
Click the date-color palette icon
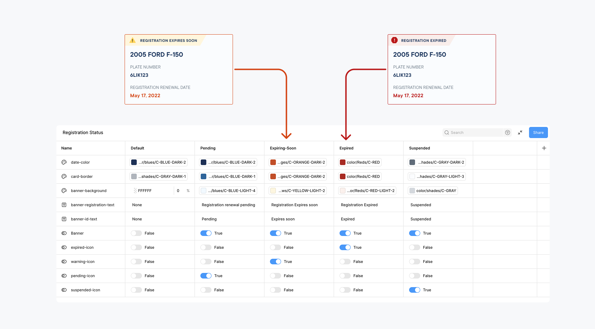point(64,162)
